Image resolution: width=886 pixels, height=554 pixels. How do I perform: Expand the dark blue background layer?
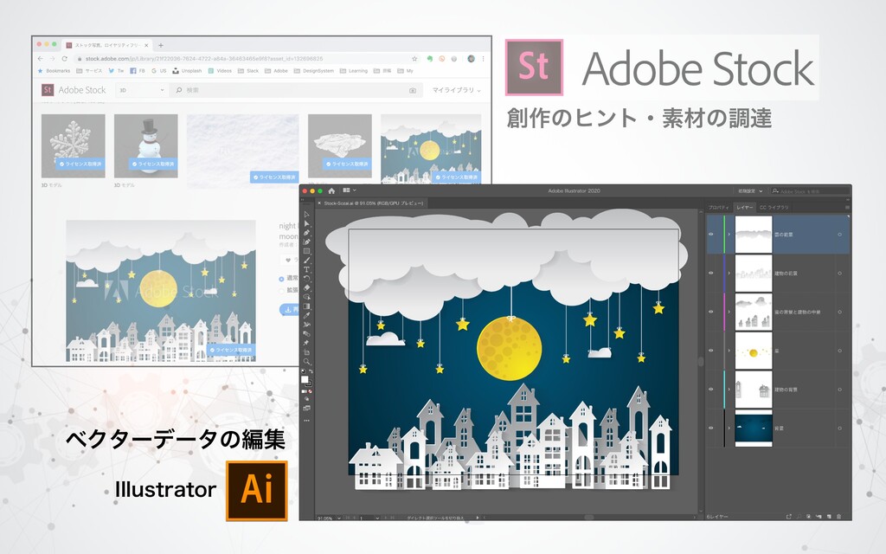click(x=729, y=428)
